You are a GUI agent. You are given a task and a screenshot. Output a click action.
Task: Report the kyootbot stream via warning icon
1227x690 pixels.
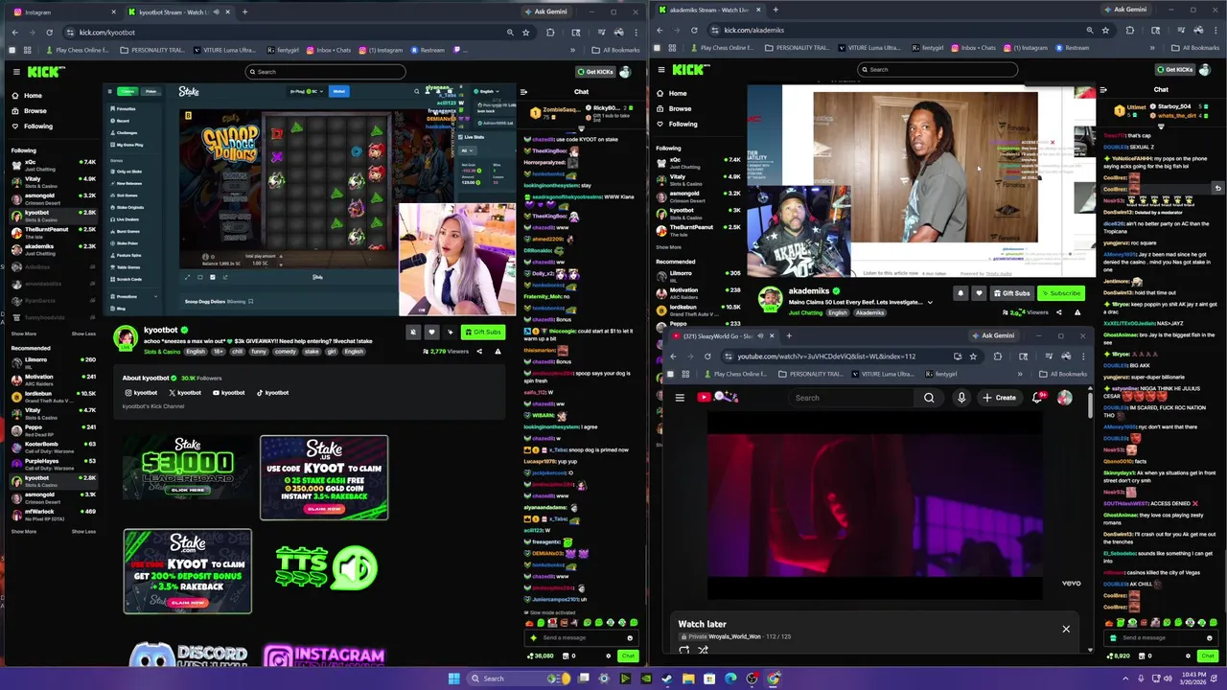(x=498, y=352)
